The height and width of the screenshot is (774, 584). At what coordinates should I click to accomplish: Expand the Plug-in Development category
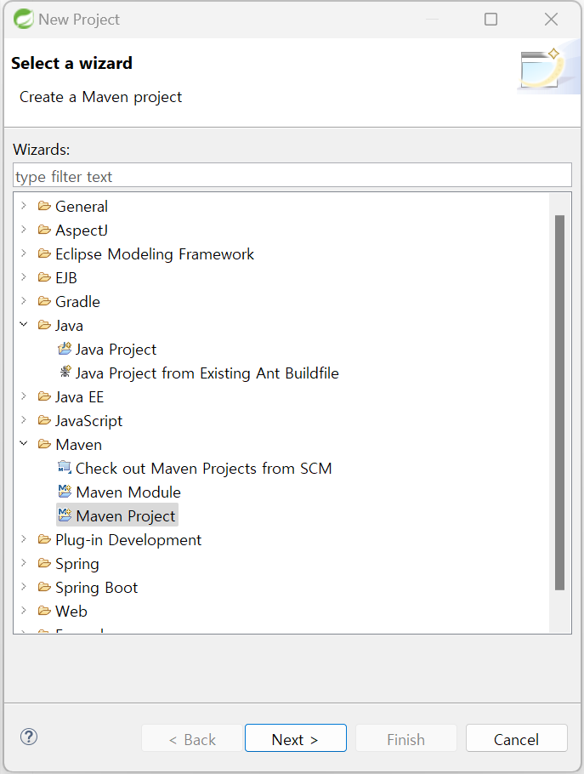point(23,538)
